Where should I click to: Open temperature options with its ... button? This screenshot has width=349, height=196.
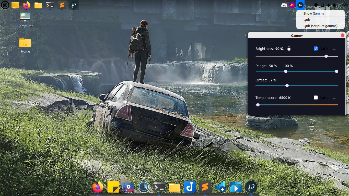334,98
